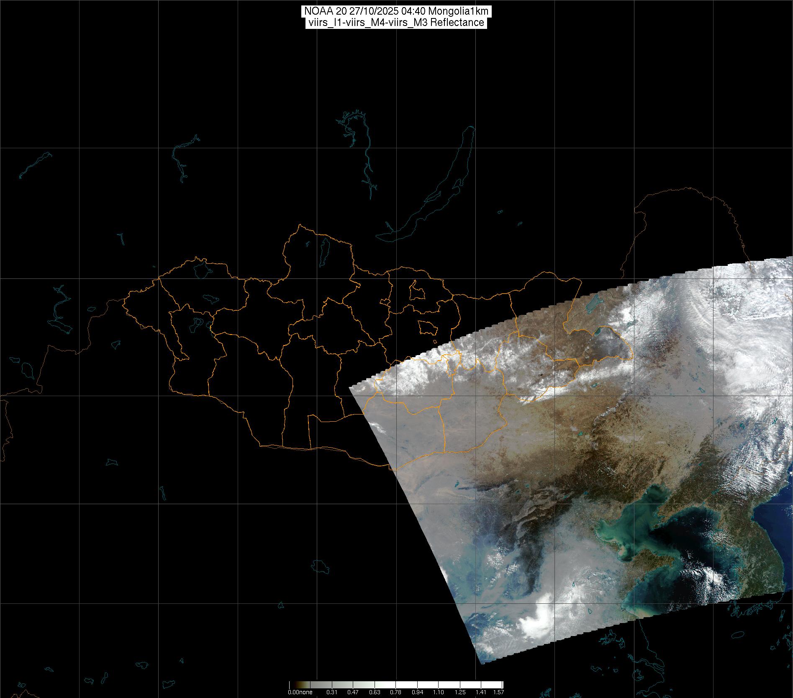Image resolution: width=793 pixels, height=698 pixels.
Task: Click the 0.47 colorbar tick label
Action: [353, 692]
